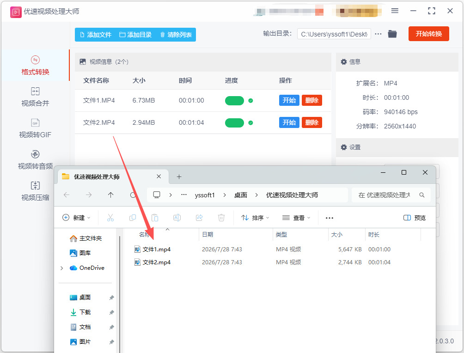Open the 排序 sort dropdown
The width and height of the screenshot is (464, 353).
click(x=255, y=218)
